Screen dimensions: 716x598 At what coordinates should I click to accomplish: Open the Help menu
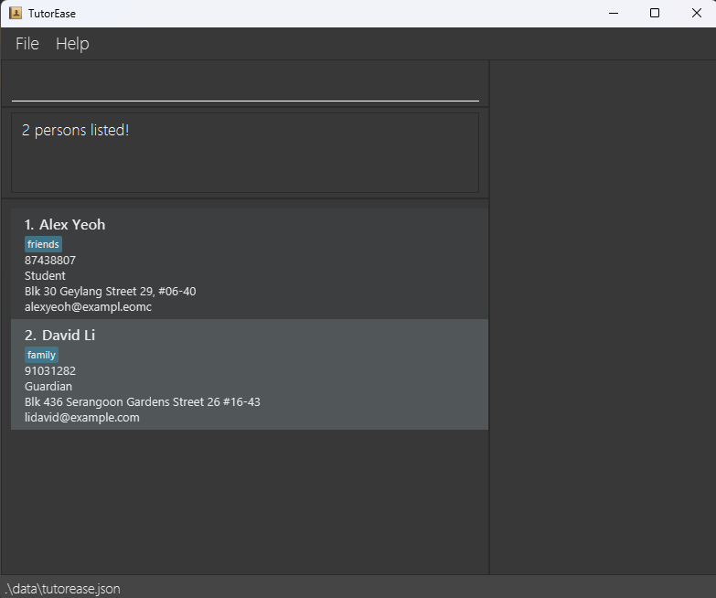(x=72, y=44)
